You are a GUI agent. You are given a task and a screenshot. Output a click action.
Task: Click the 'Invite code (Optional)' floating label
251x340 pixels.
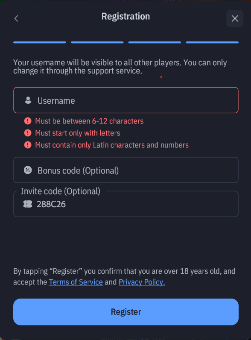coord(61,191)
